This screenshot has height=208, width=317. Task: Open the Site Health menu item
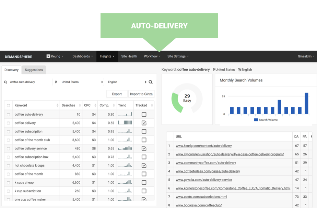pyautogui.click(x=129, y=56)
